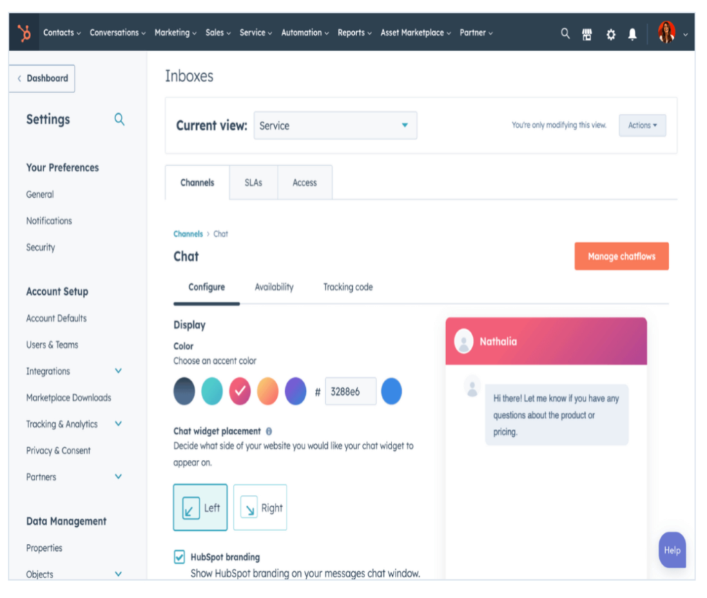Switch to the Availability tab
This screenshot has height=598, width=707.
(x=274, y=287)
